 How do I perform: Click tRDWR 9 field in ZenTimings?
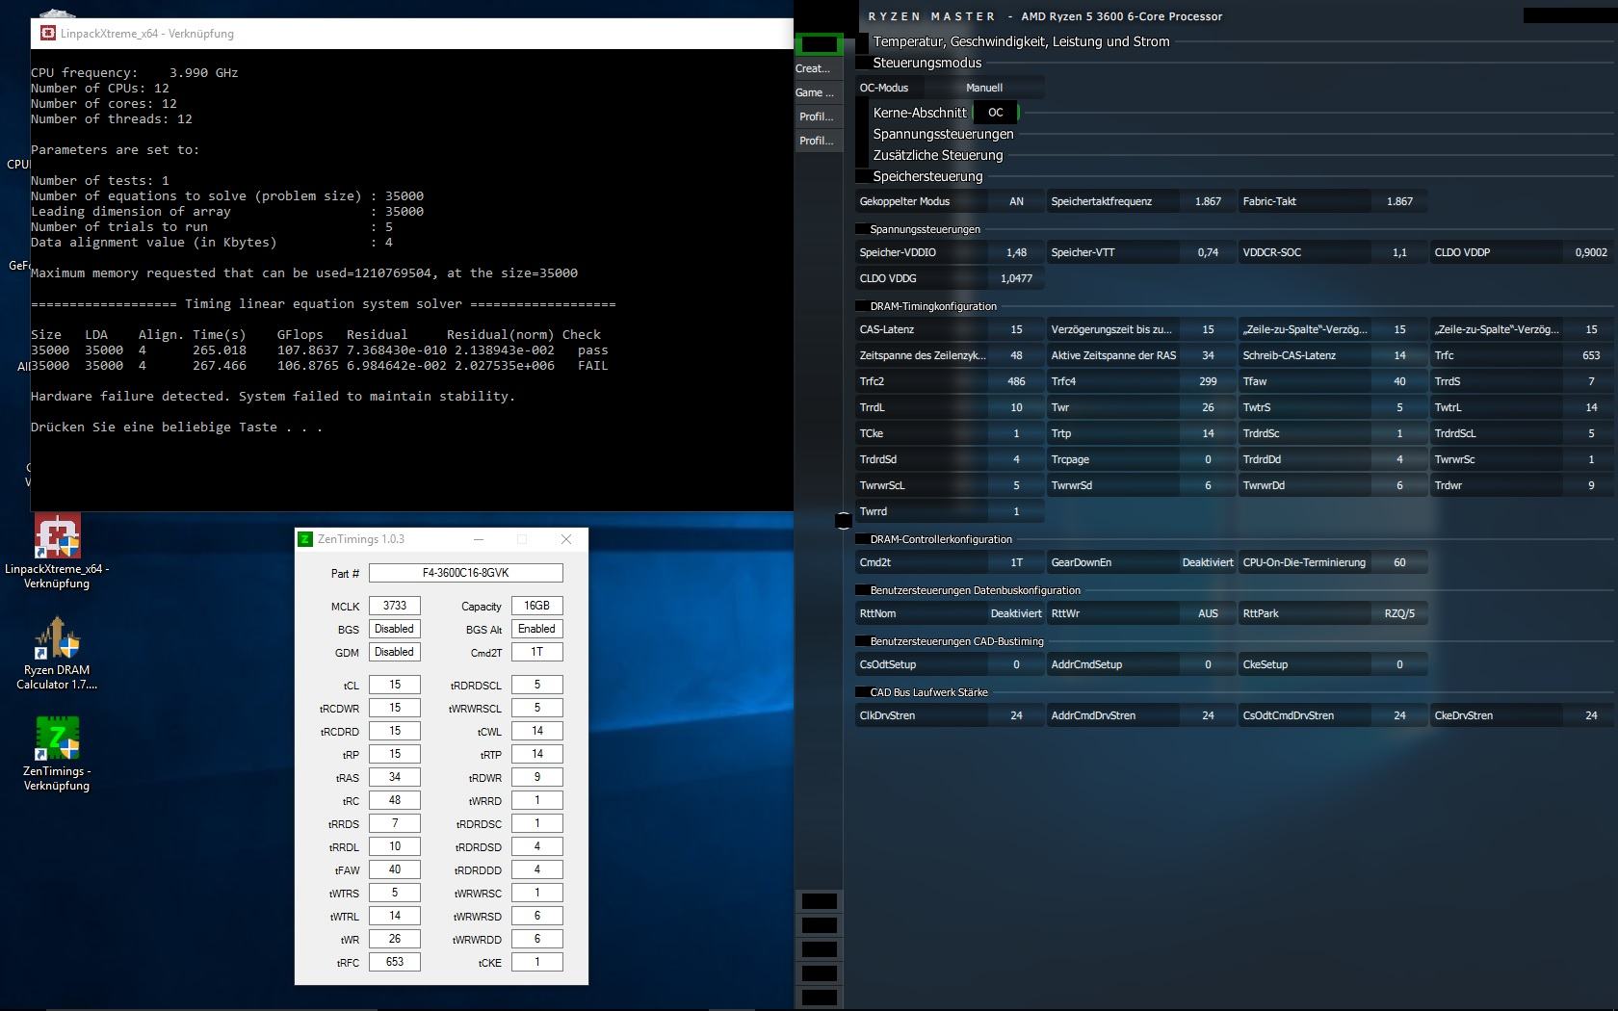click(537, 777)
